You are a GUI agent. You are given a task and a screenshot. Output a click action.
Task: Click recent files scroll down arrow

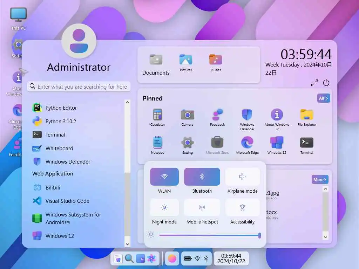point(325,237)
